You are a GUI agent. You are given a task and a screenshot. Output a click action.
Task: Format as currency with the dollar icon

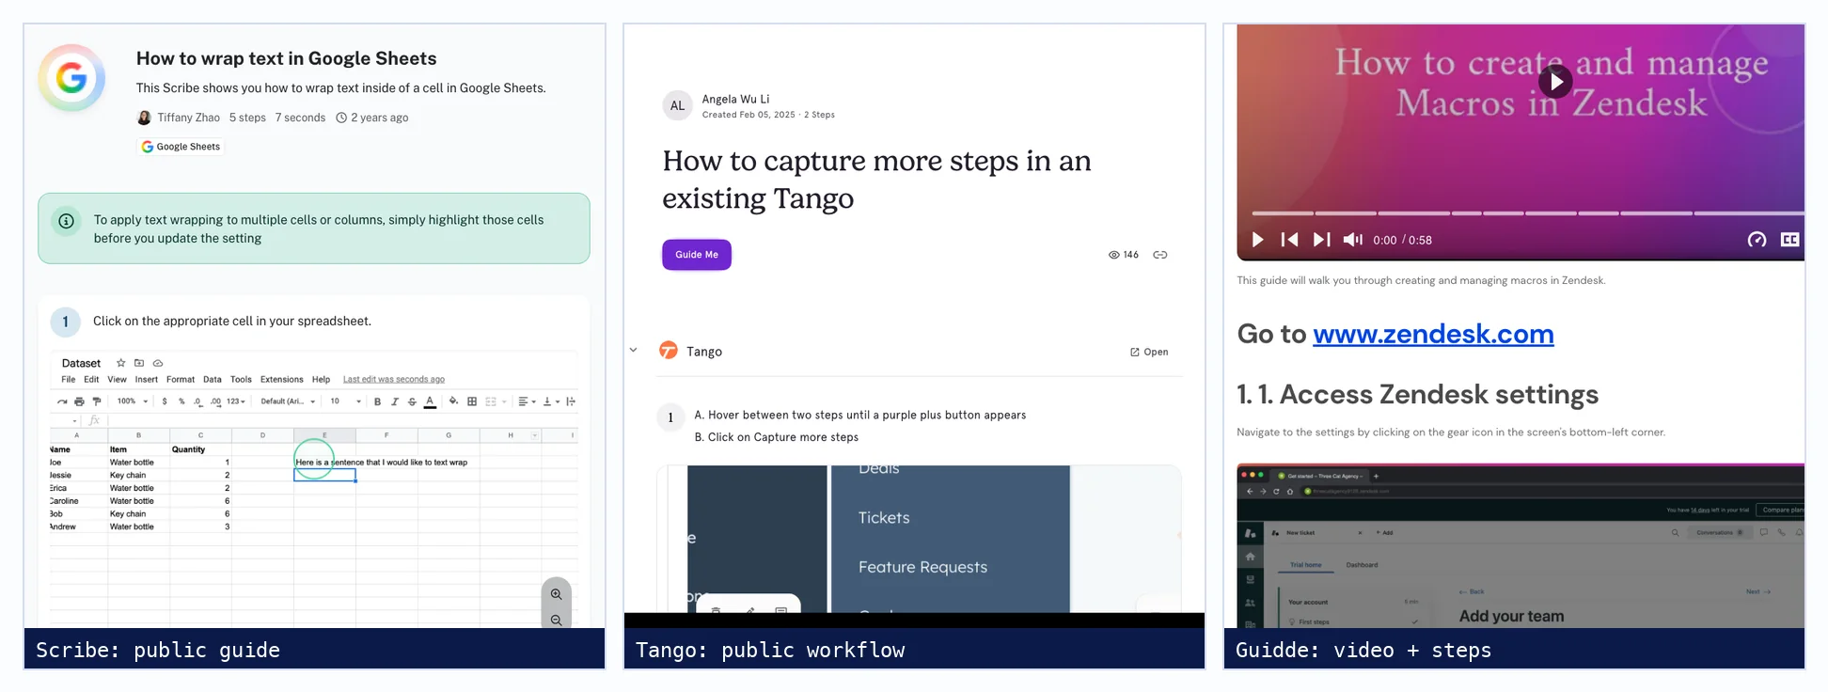pyautogui.click(x=165, y=401)
